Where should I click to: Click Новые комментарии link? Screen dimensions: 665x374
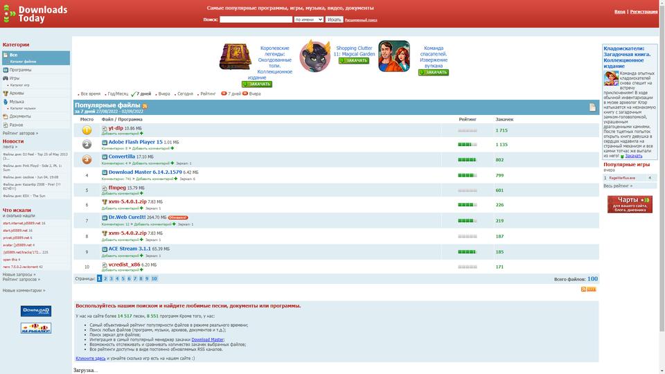[x=24, y=290]
